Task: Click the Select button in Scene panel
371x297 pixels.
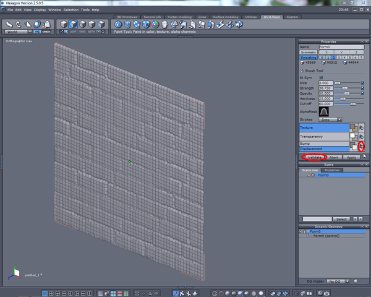Action: click(x=341, y=219)
